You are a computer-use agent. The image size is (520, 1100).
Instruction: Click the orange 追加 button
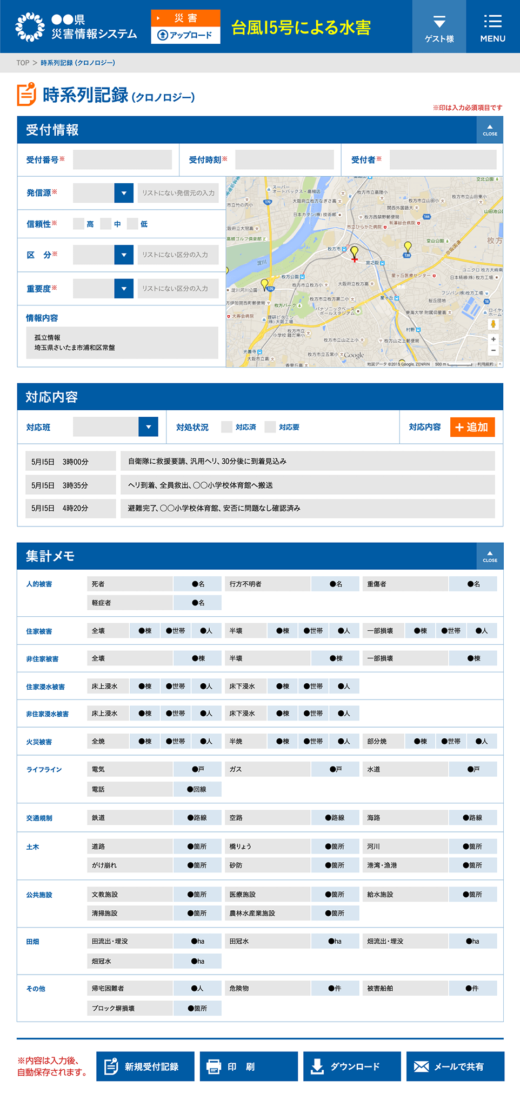tap(472, 427)
